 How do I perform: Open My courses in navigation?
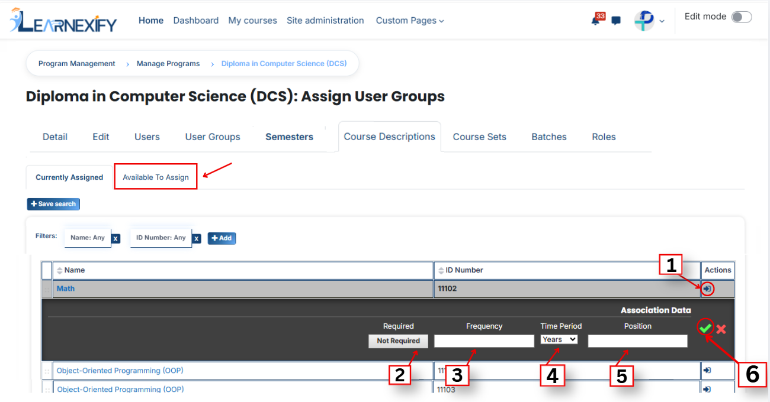[x=253, y=21]
